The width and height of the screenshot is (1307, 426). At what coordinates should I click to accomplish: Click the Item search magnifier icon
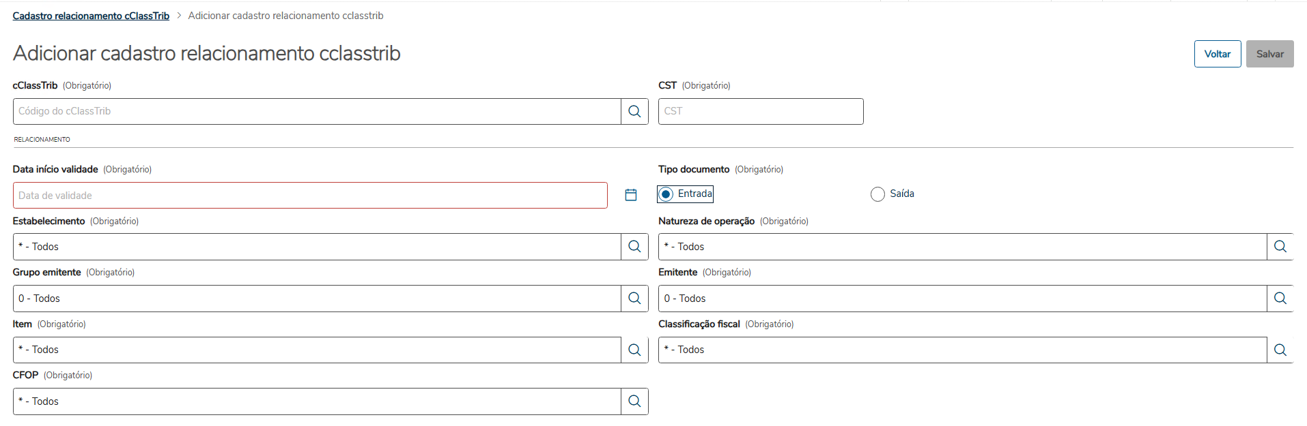634,350
